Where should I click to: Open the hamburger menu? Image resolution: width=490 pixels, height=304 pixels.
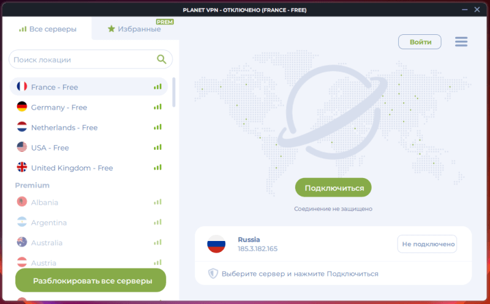461,42
